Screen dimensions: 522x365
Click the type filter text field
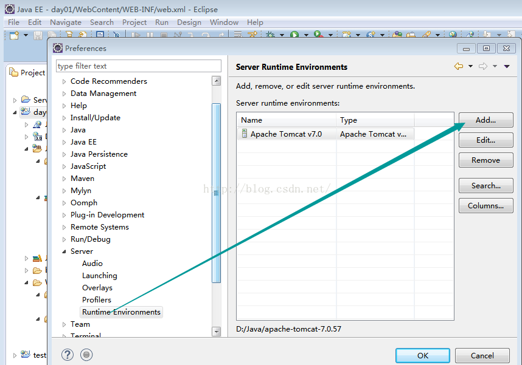click(139, 66)
